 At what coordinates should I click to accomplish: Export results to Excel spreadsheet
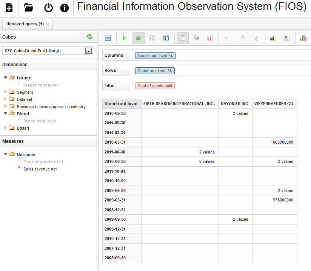(272, 38)
